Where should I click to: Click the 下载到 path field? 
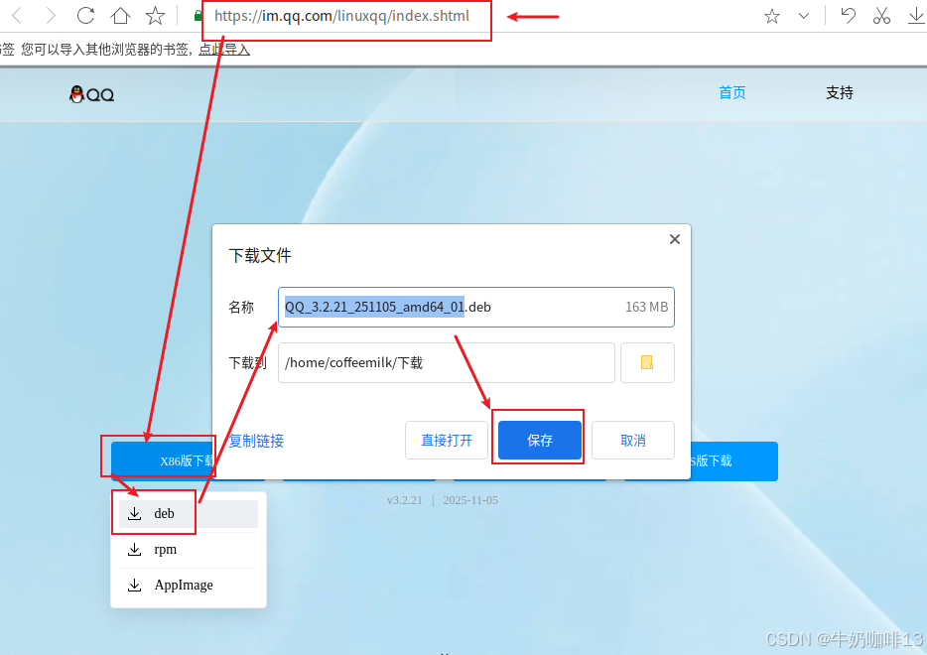click(447, 362)
